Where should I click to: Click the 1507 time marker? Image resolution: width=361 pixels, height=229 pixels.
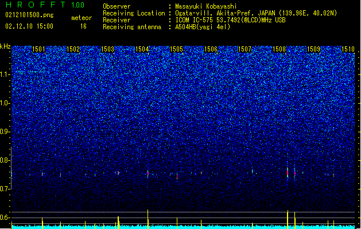[244, 49]
